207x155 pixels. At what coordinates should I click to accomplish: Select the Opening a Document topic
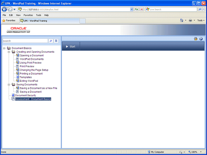[x=32, y=56]
